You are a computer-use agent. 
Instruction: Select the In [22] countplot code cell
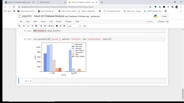tap(99, 39)
